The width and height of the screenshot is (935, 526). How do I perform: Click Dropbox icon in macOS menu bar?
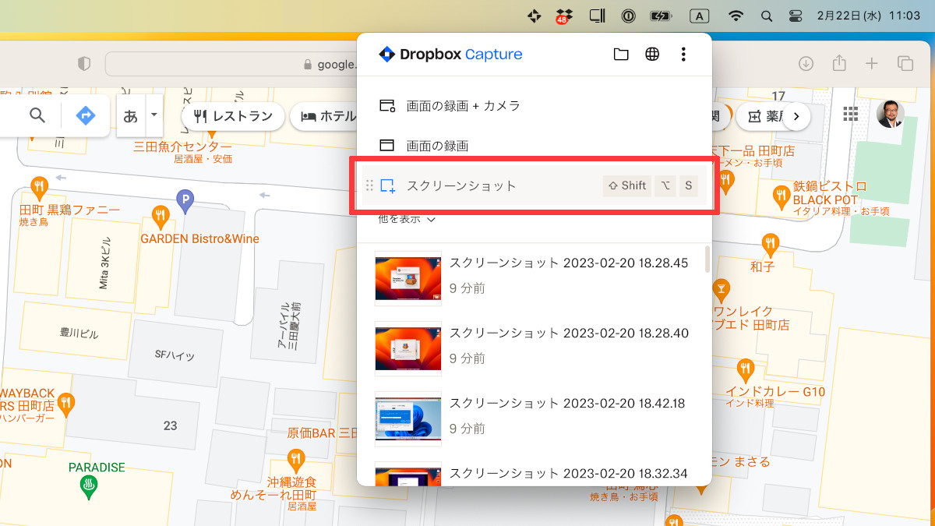563,16
